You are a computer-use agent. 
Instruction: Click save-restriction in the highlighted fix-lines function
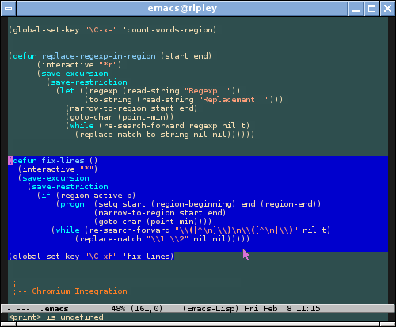[70, 187]
